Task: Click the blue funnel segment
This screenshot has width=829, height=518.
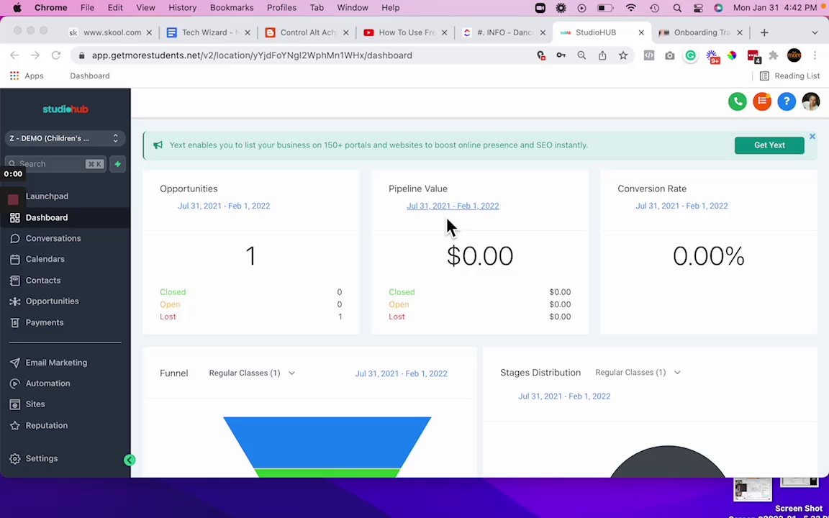Action: [x=327, y=442]
